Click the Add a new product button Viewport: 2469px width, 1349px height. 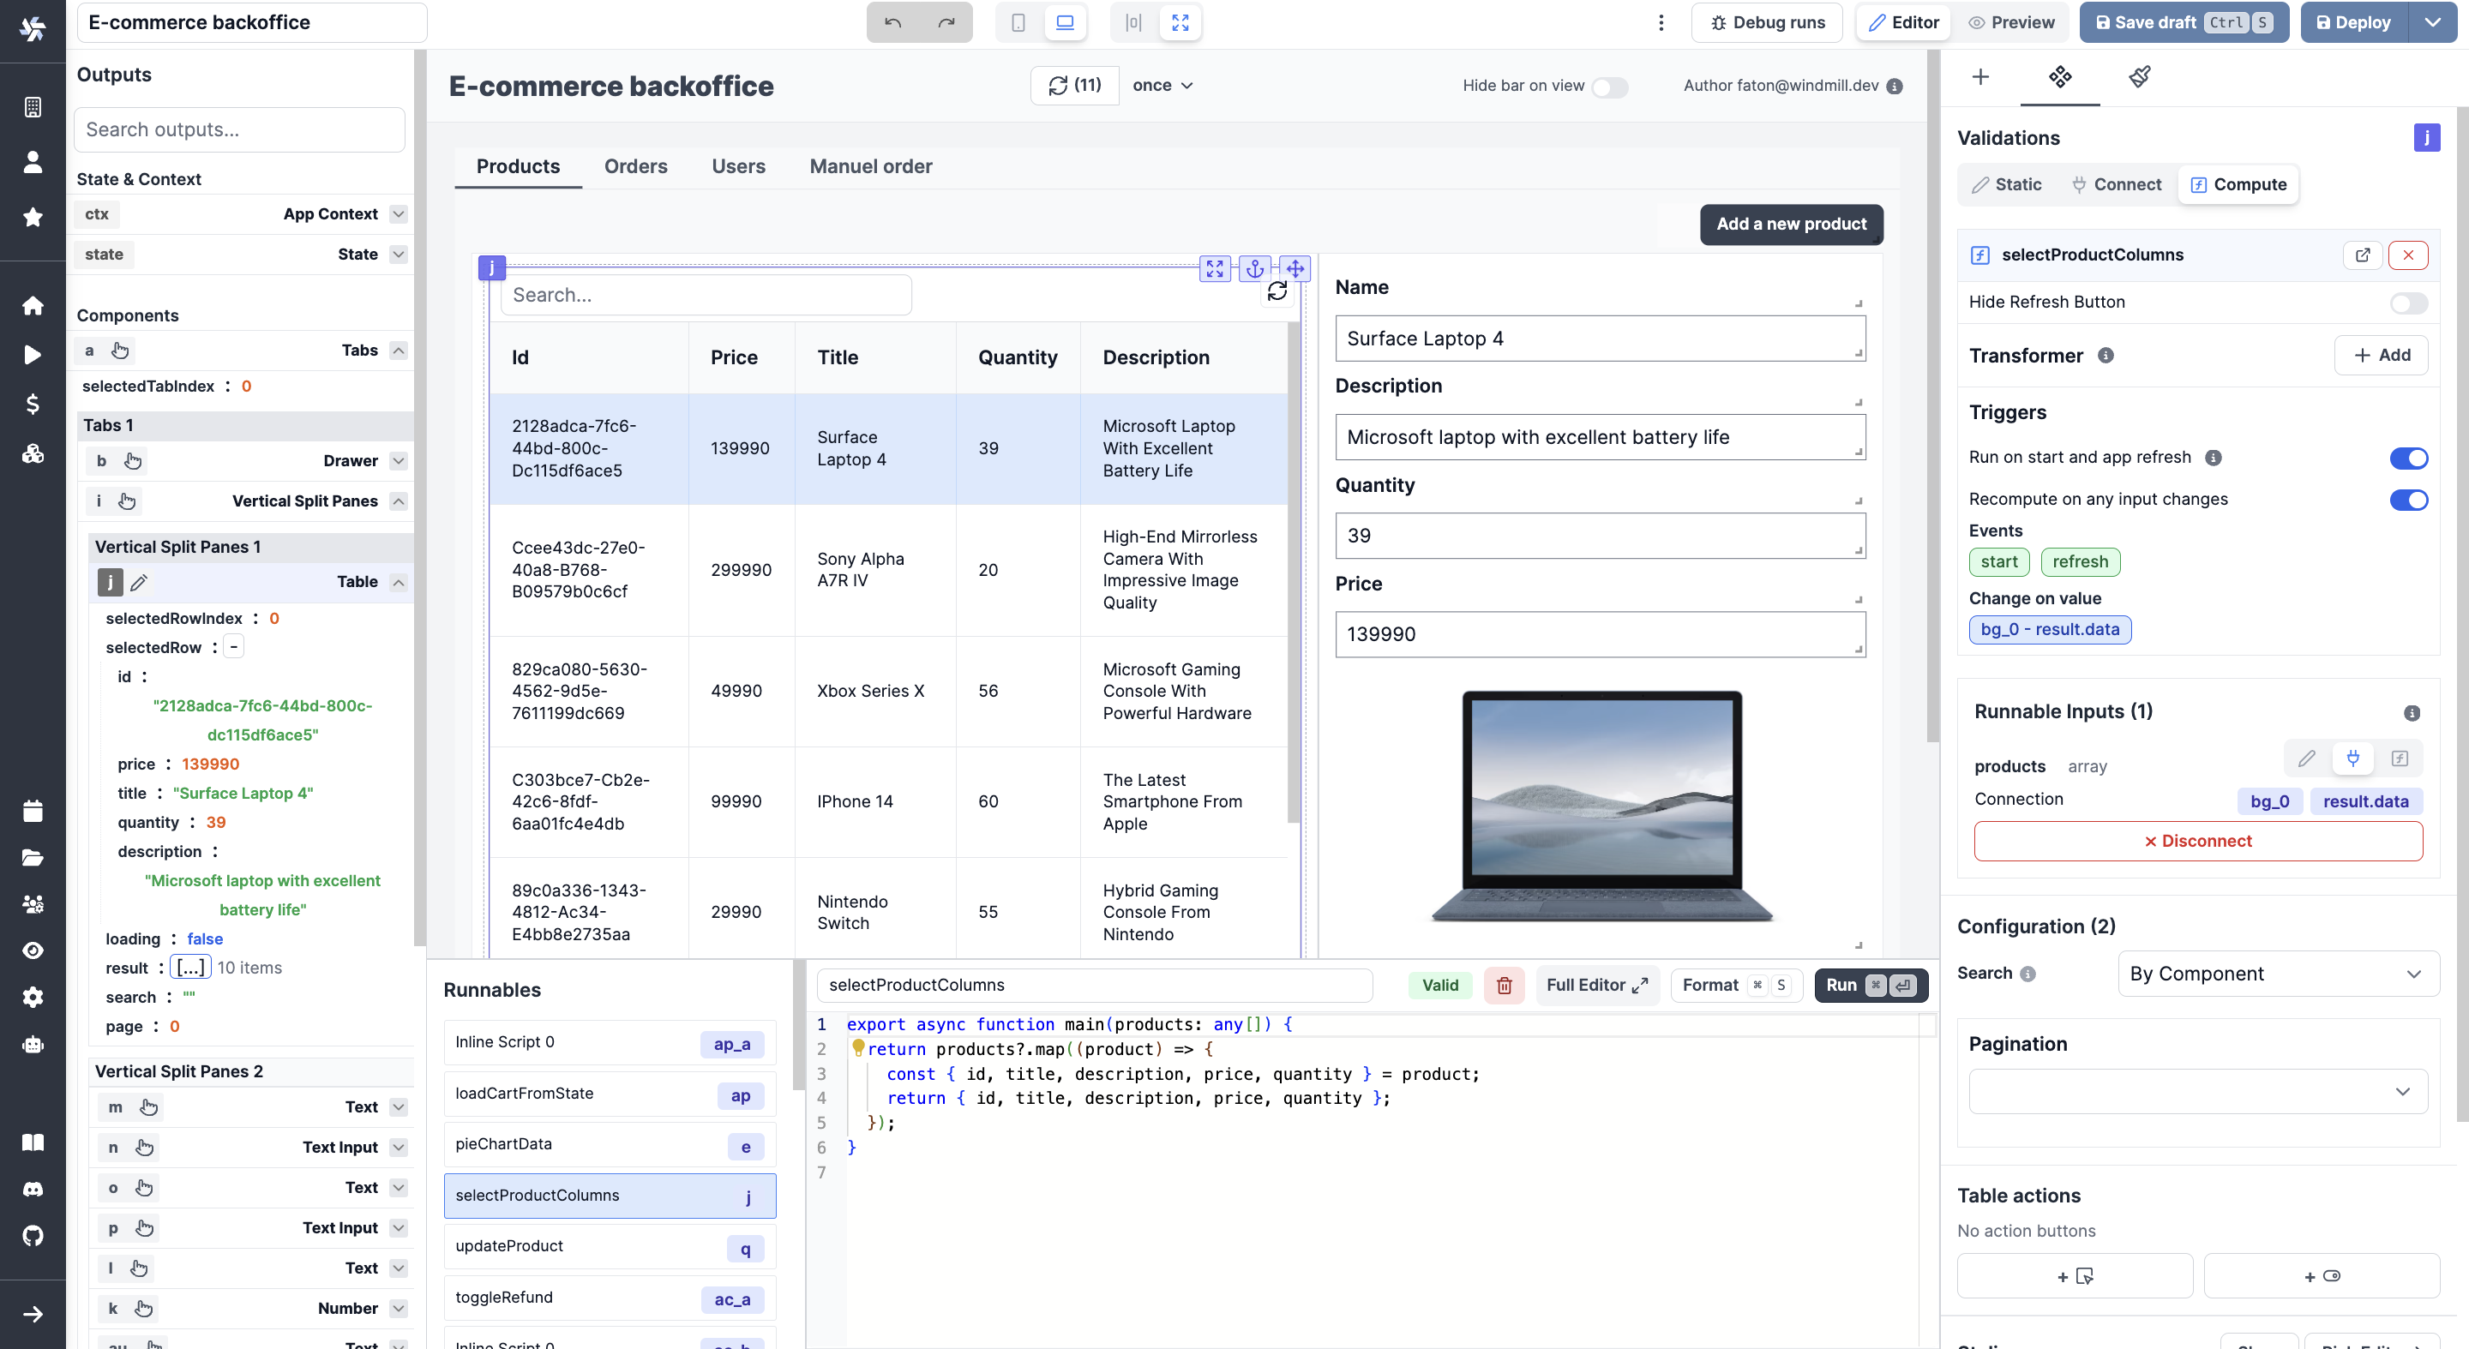1793,225
